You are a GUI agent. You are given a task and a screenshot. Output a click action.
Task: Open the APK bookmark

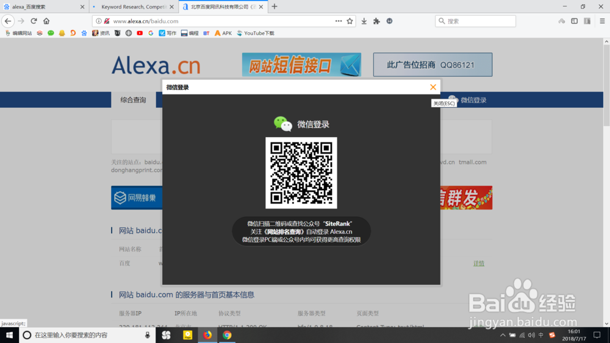tap(223, 33)
